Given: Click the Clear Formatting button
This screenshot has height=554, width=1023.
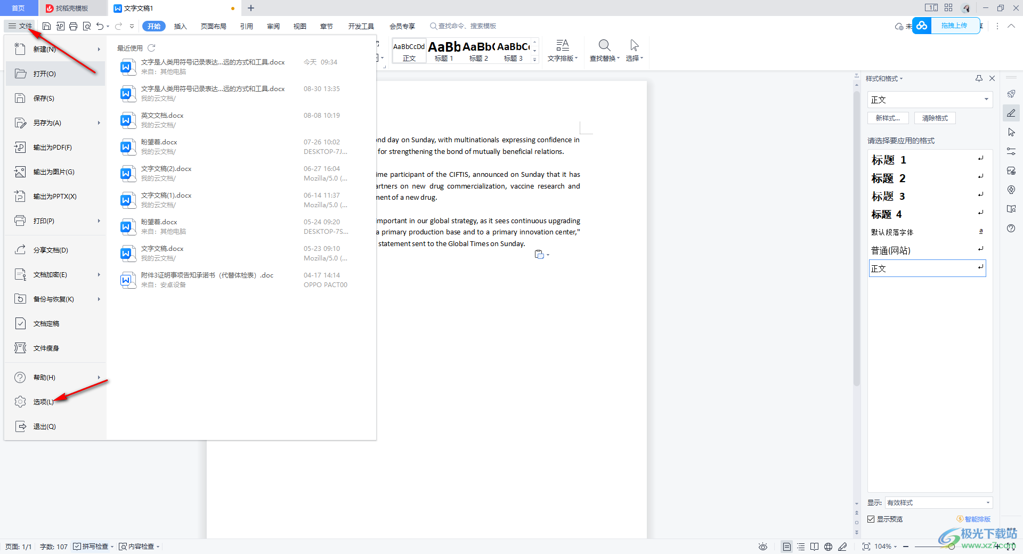Looking at the screenshot, I should 935,118.
